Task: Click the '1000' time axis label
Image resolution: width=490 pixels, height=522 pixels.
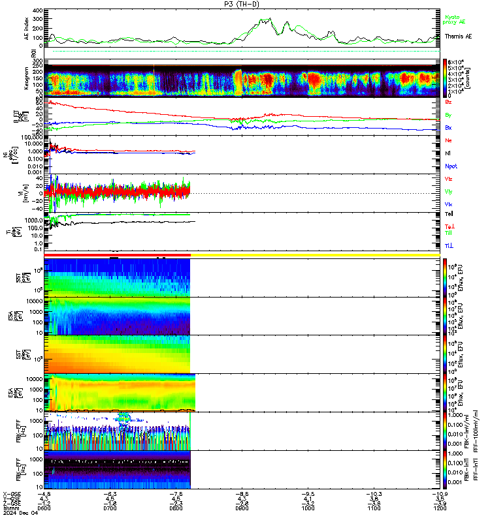Action: (308, 508)
